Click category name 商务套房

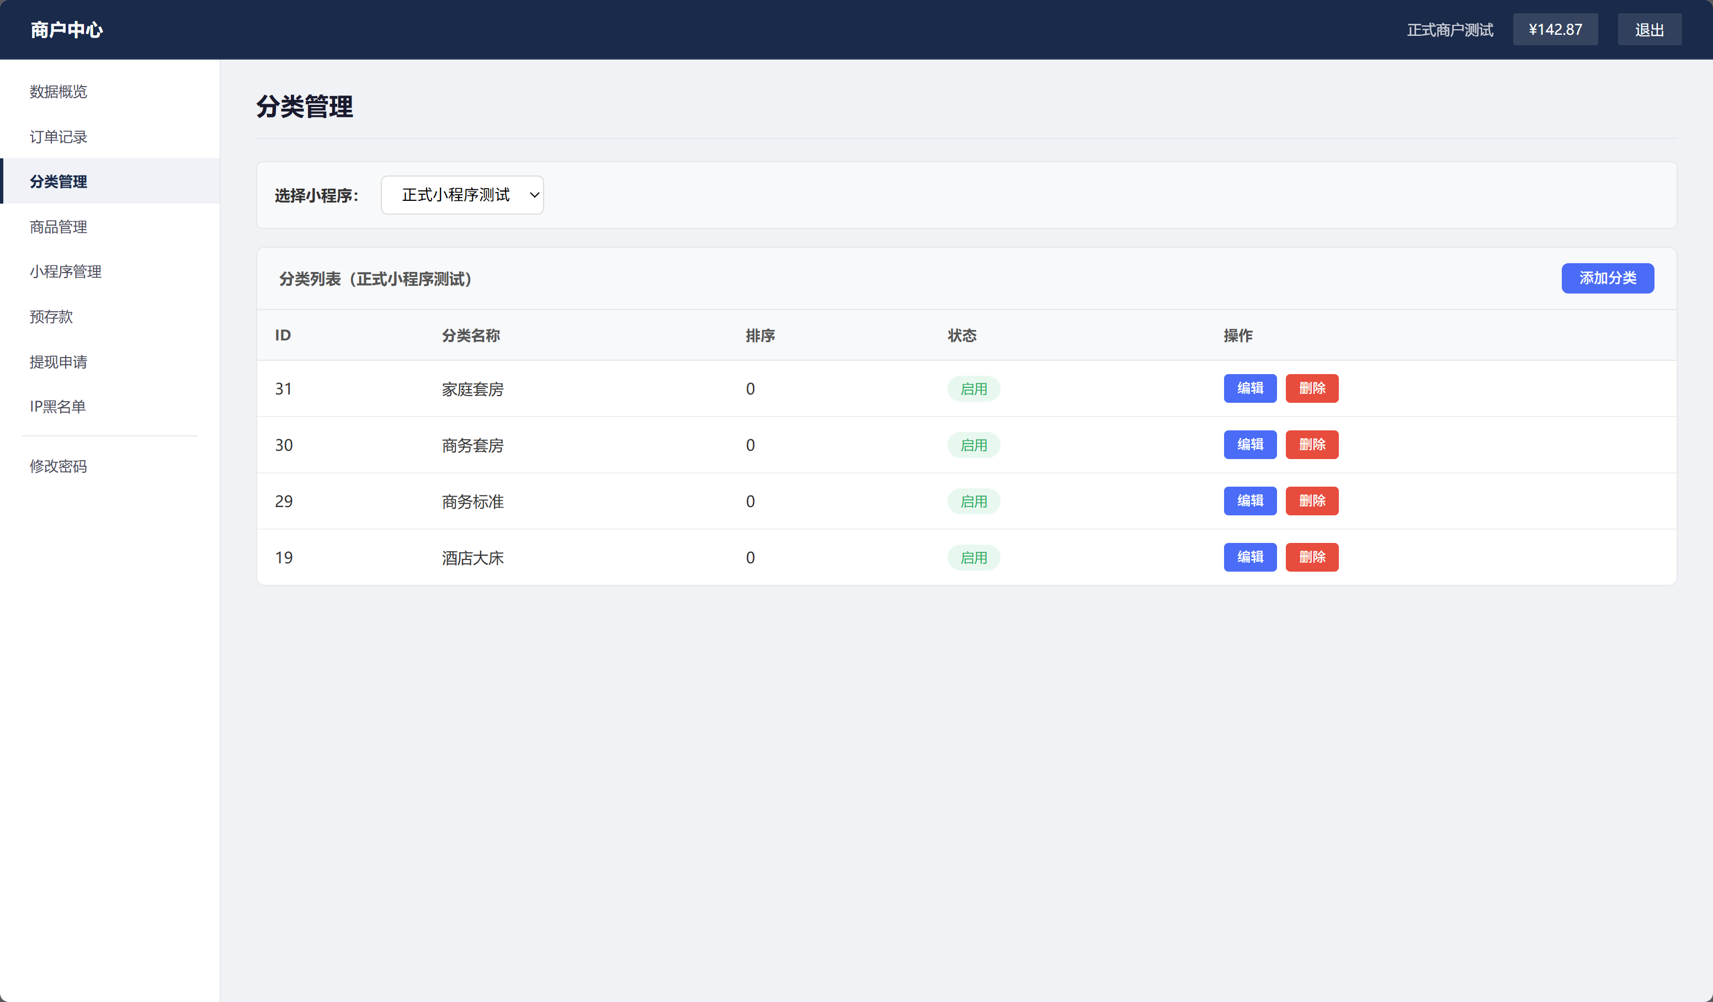click(472, 446)
